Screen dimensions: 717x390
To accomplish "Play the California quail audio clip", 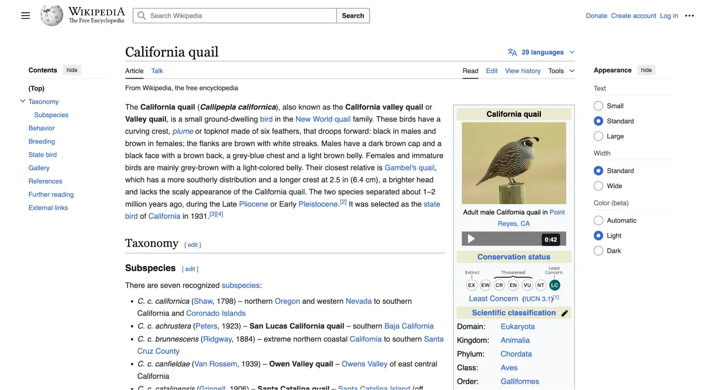I will pos(471,239).
